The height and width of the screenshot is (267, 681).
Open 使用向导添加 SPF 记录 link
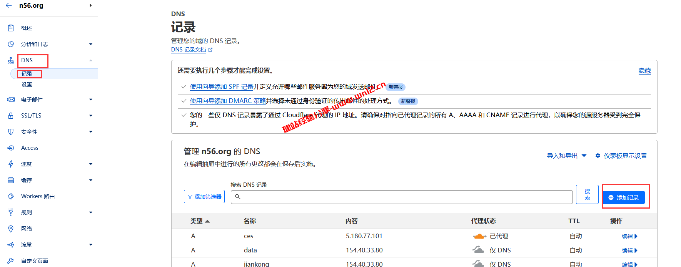222,87
